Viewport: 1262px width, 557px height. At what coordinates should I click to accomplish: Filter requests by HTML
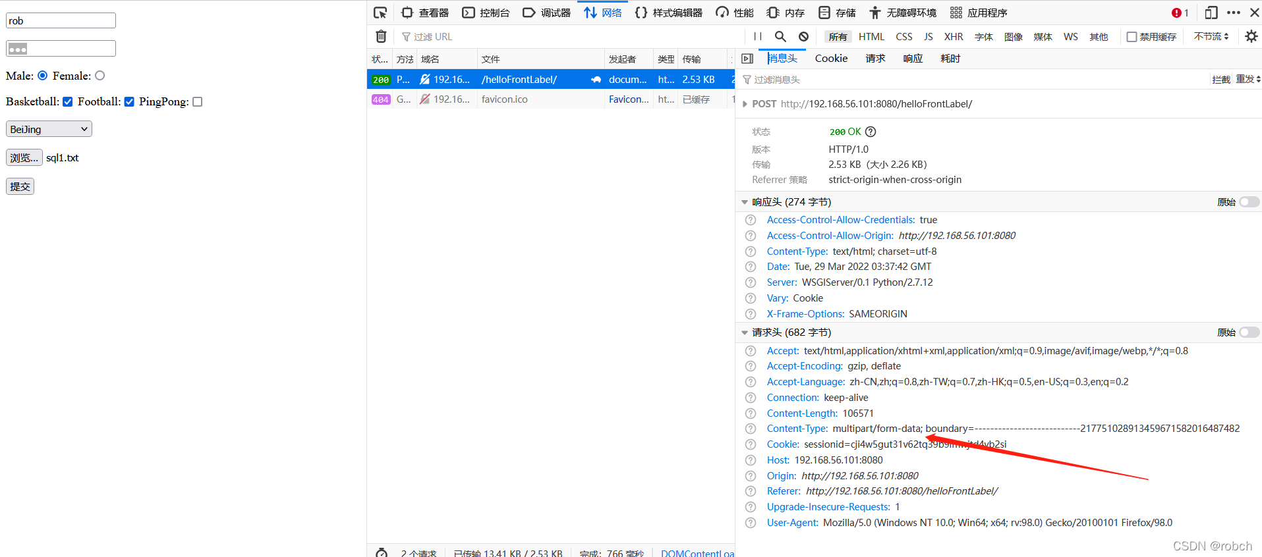pyautogui.click(x=871, y=37)
